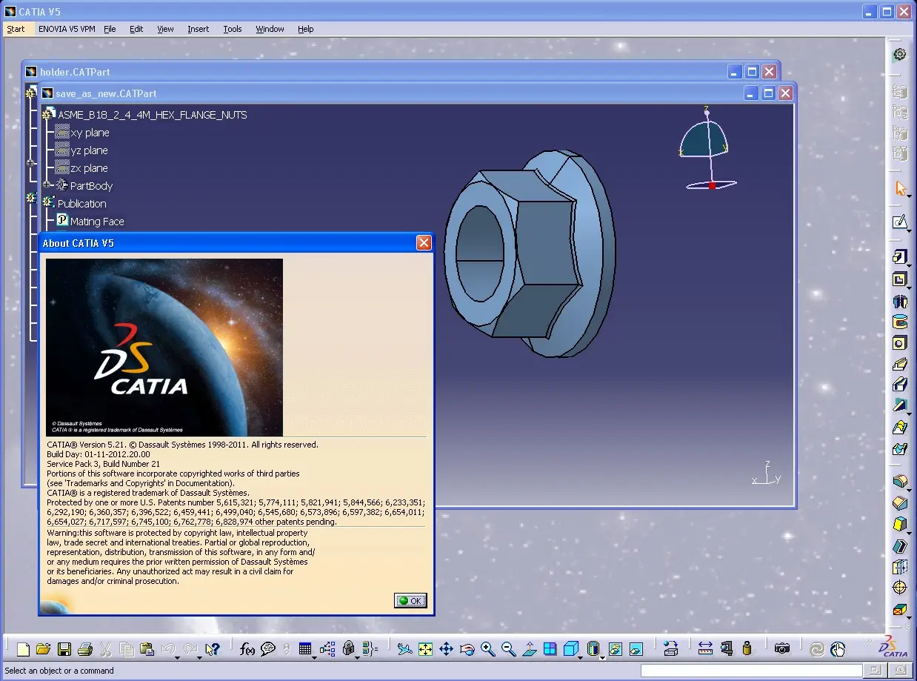Click OK in About CATIA V5 dialog
The image size is (917, 681).
point(410,600)
